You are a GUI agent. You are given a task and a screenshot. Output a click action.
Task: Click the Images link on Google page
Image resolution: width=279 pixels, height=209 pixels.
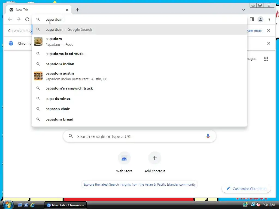[252, 59]
